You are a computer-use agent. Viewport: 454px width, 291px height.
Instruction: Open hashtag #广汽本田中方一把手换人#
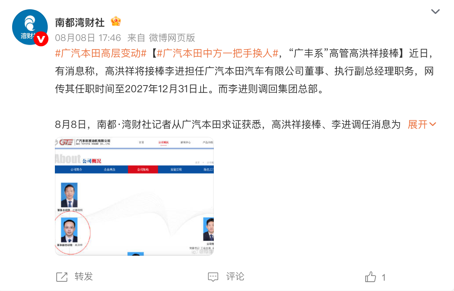tap(217, 53)
